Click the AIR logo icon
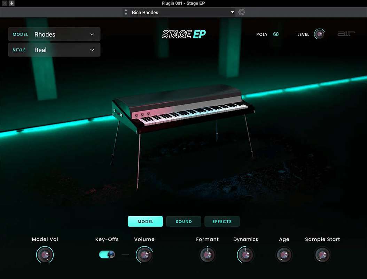The image size is (367, 279). [346, 34]
